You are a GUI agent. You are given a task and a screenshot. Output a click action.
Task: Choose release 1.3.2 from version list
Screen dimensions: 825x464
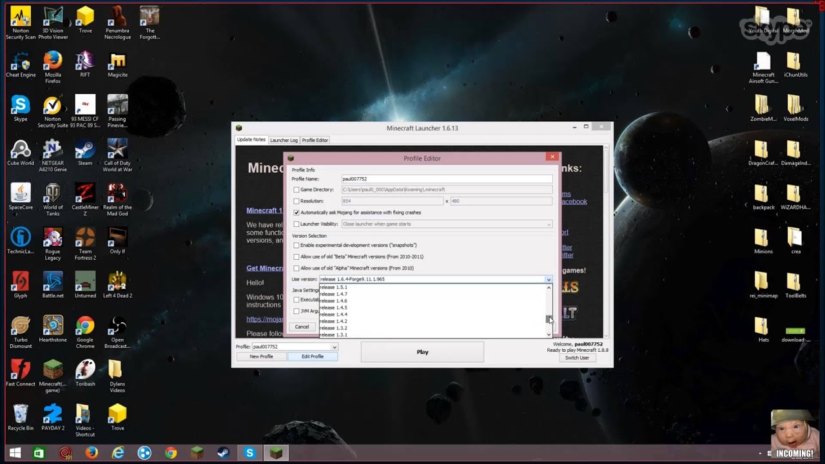[432, 328]
